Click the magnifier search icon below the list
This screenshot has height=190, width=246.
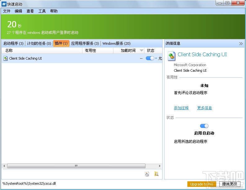point(156,174)
